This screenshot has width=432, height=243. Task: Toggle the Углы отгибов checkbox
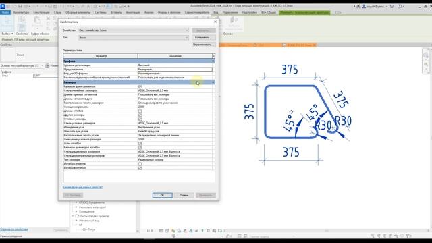tap(140, 144)
